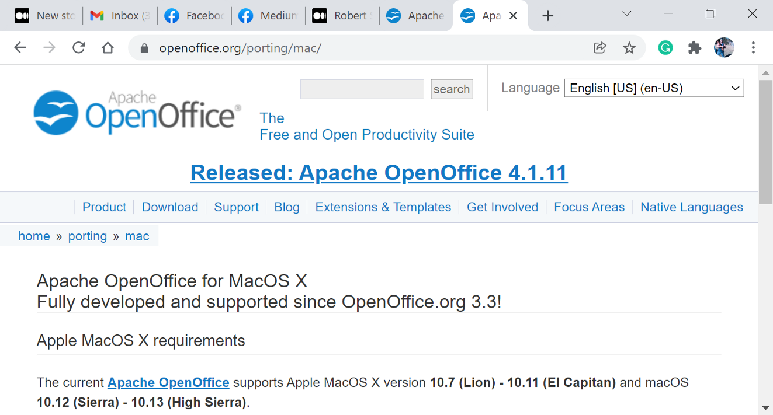Screen dimensions: 773x415
Task: Open Extensions & Templates menu item
Action: [383, 207]
